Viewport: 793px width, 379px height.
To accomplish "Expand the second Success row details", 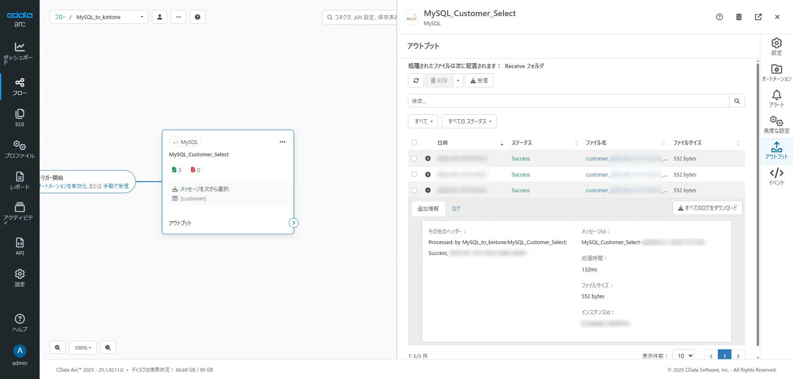I will [x=428, y=174].
